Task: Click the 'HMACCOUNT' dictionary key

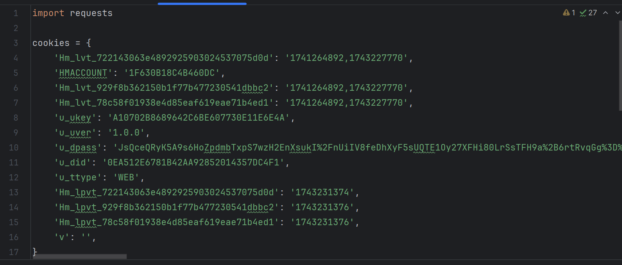Action: click(x=83, y=73)
